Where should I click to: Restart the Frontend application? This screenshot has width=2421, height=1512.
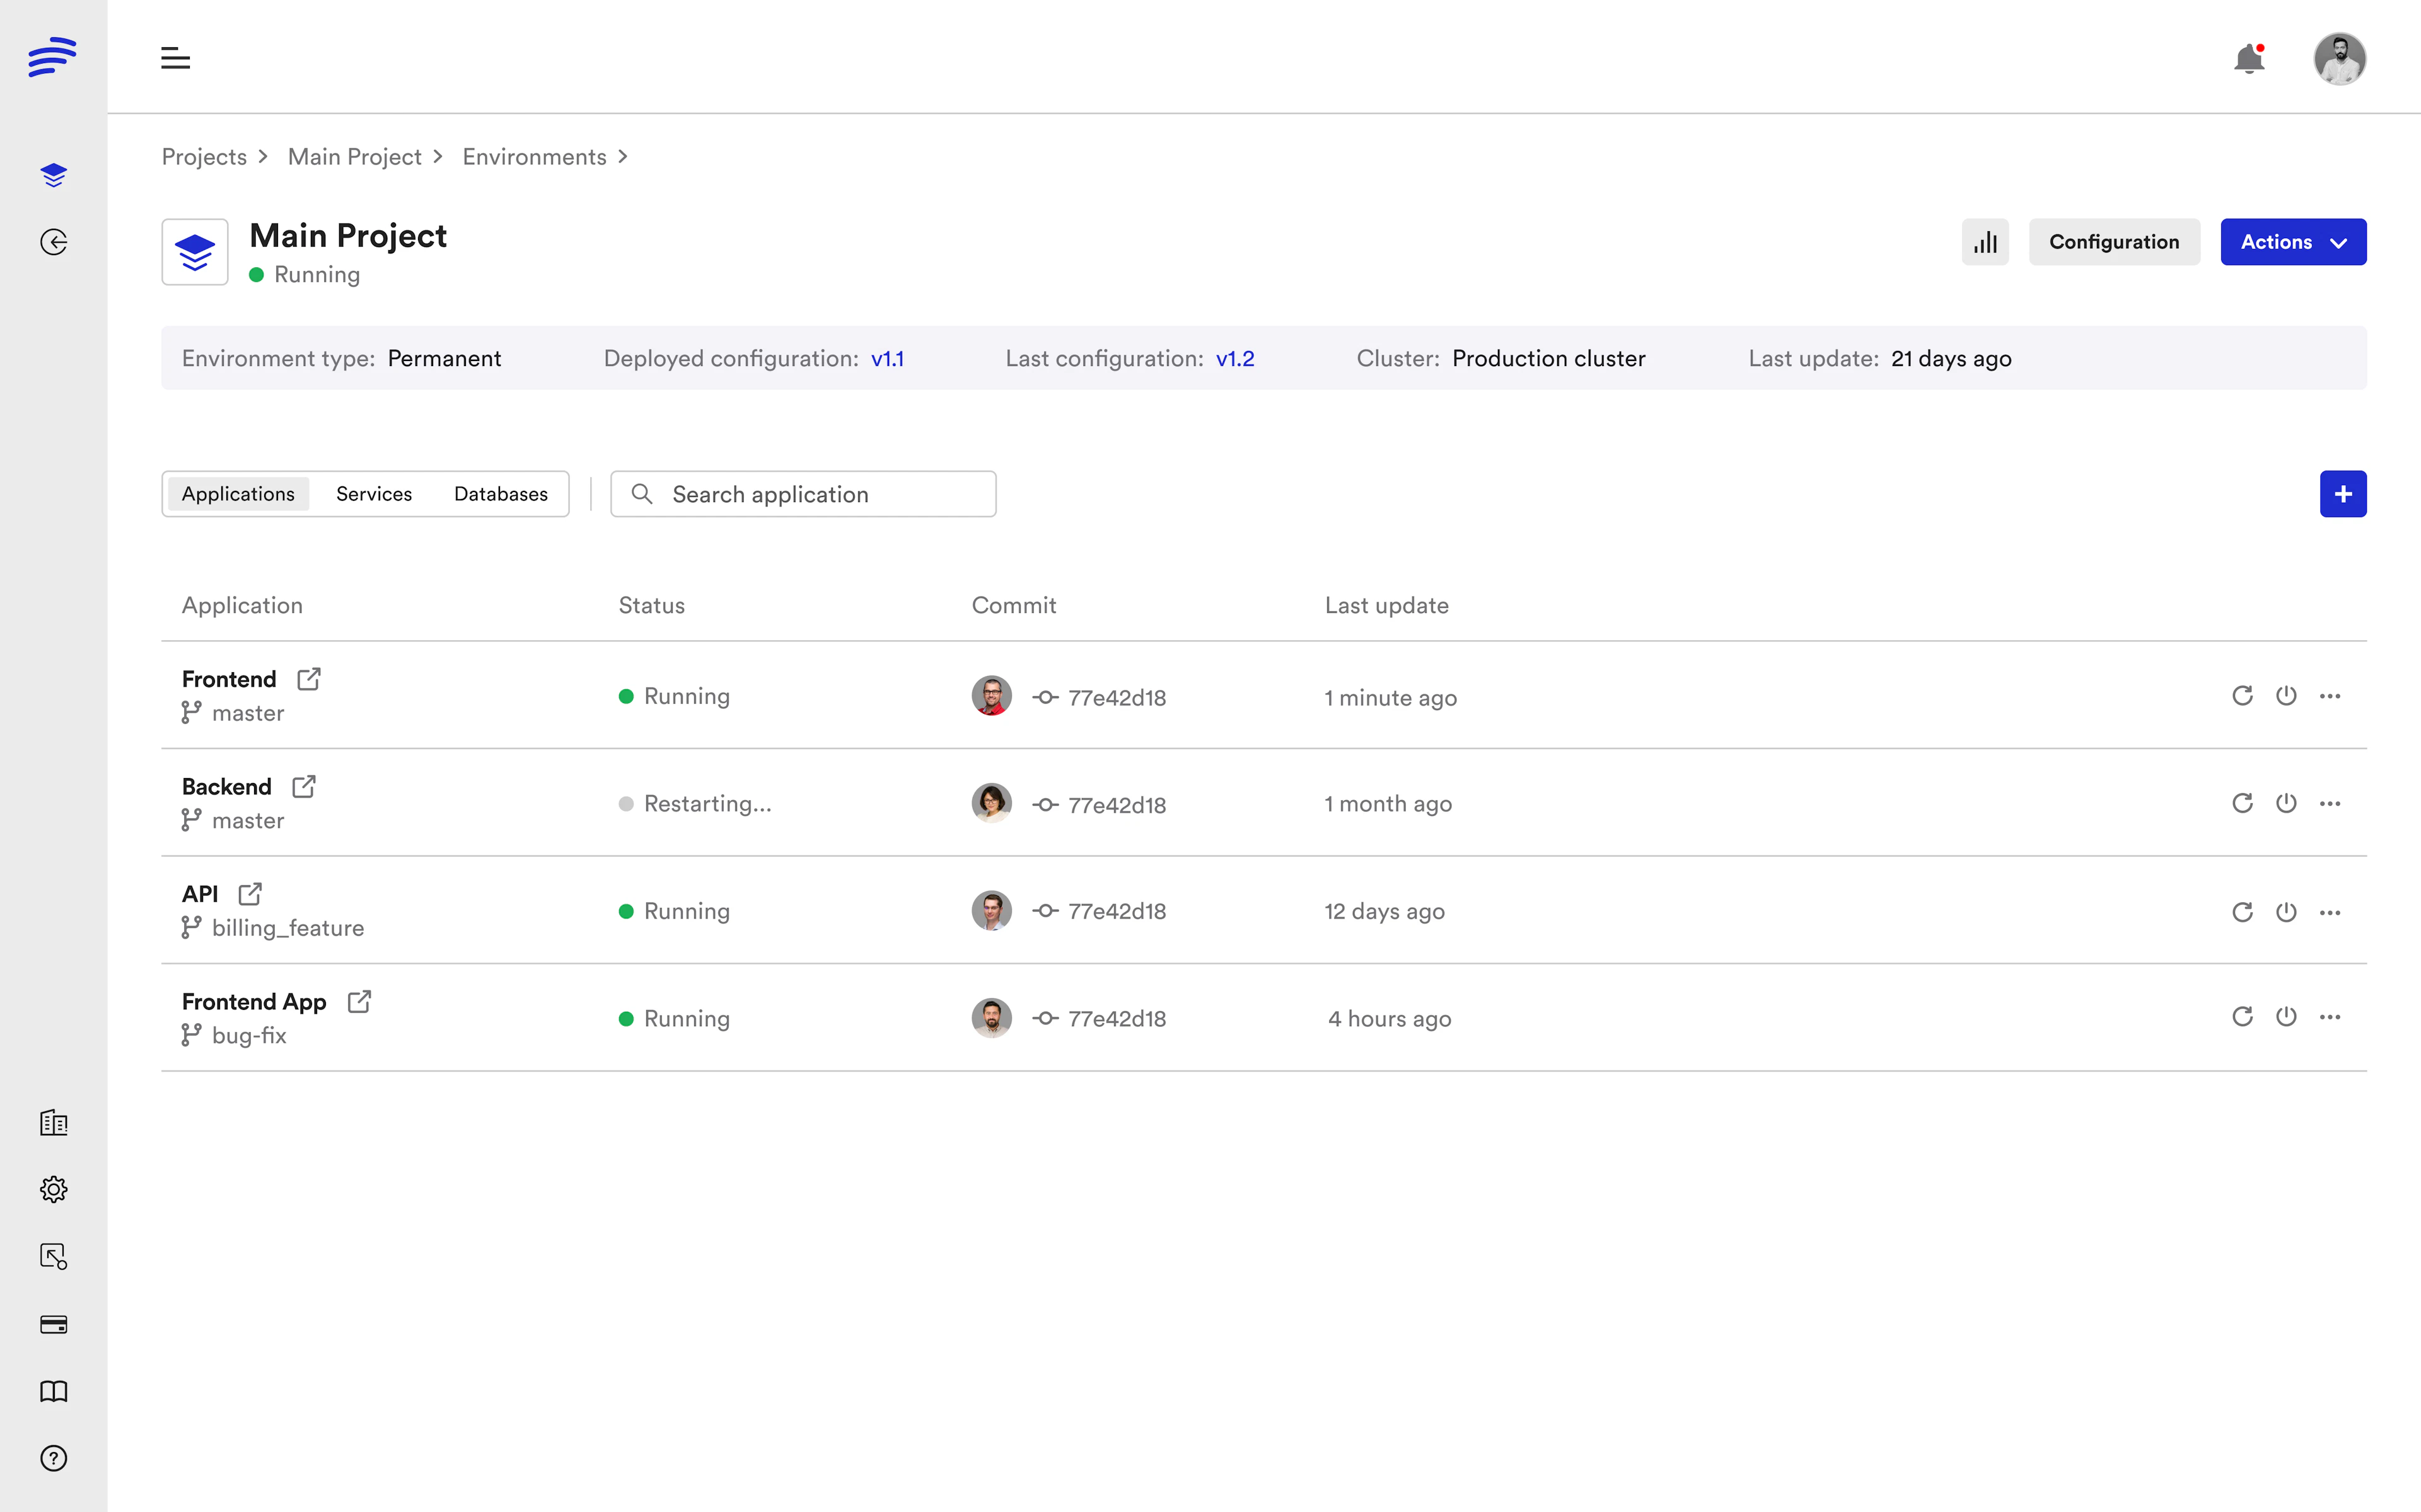click(2242, 695)
